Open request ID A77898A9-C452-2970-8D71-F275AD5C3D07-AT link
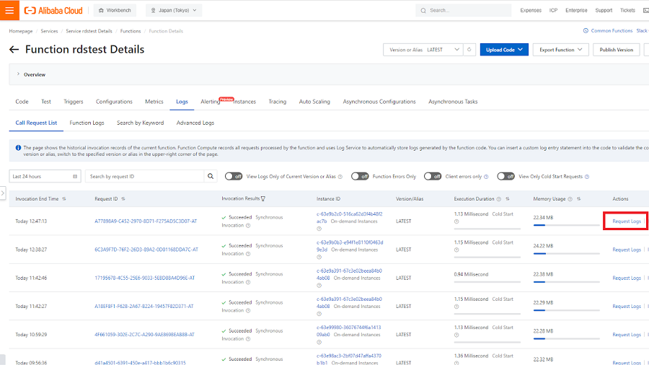Screen dimensions: 649x365 tap(146, 221)
